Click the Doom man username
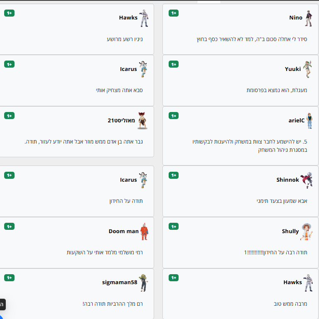Image resolution: width=319 pixels, height=319 pixels. click(123, 231)
